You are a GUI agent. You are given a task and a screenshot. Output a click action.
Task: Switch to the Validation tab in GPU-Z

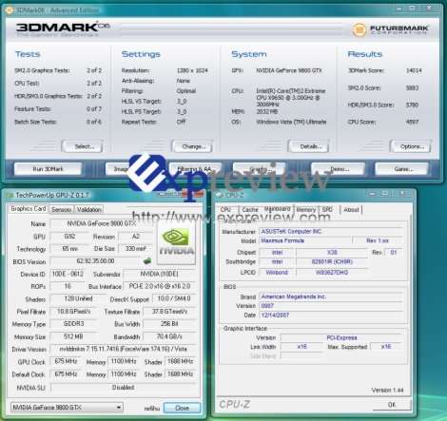click(x=89, y=209)
